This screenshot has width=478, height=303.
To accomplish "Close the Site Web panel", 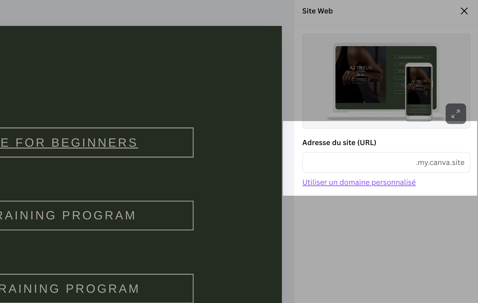I will coord(464,11).
